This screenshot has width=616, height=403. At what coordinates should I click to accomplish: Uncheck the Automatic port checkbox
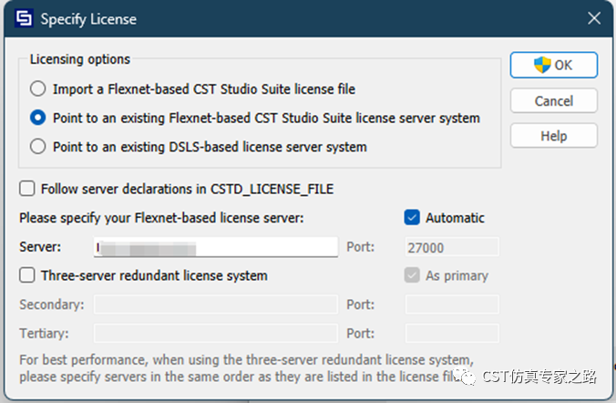click(x=412, y=218)
